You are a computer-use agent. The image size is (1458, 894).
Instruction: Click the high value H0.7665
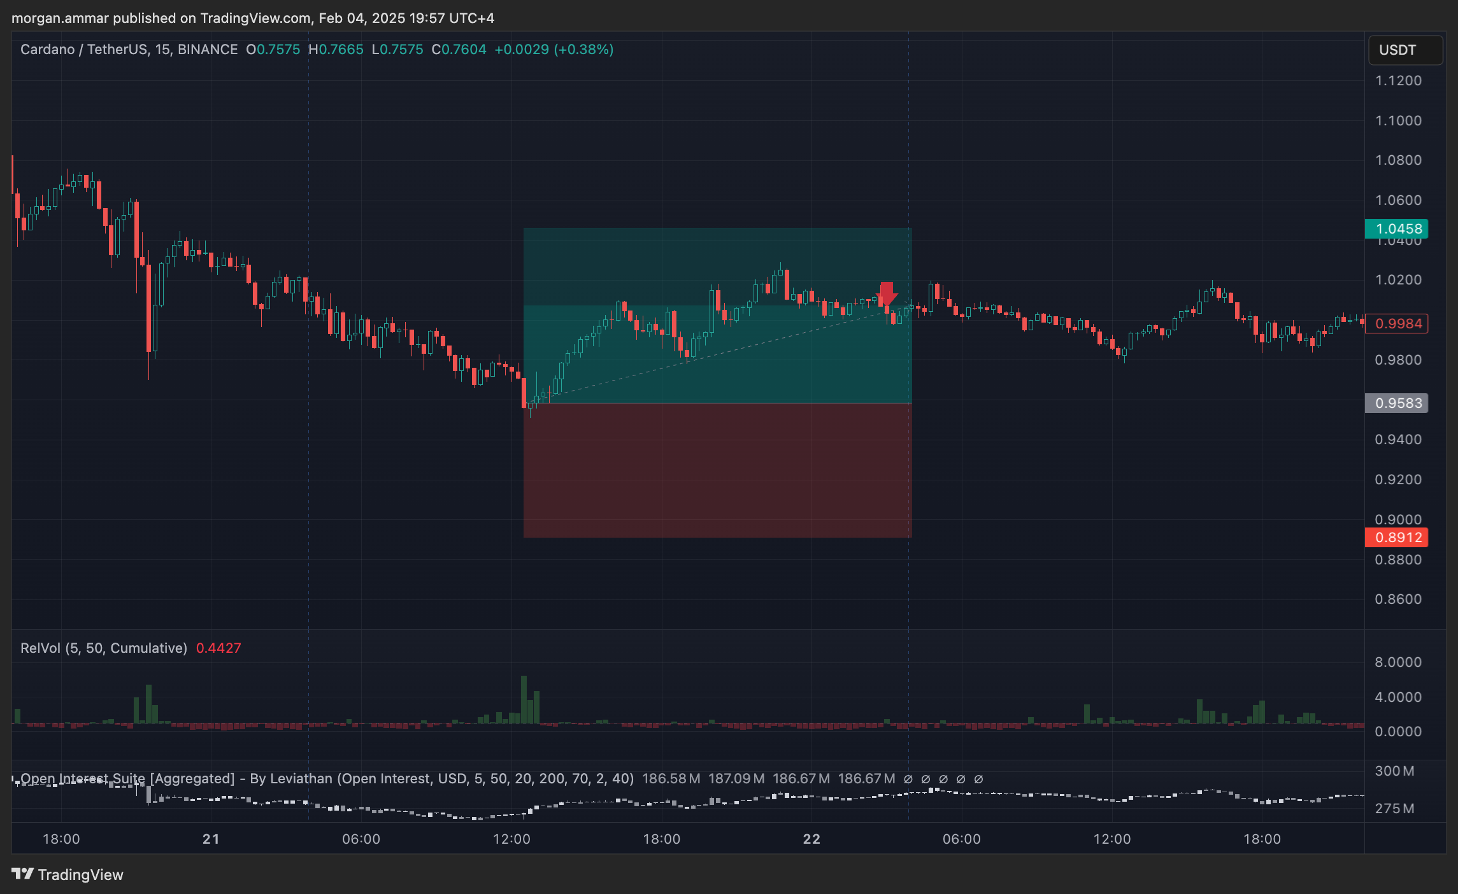point(336,50)
